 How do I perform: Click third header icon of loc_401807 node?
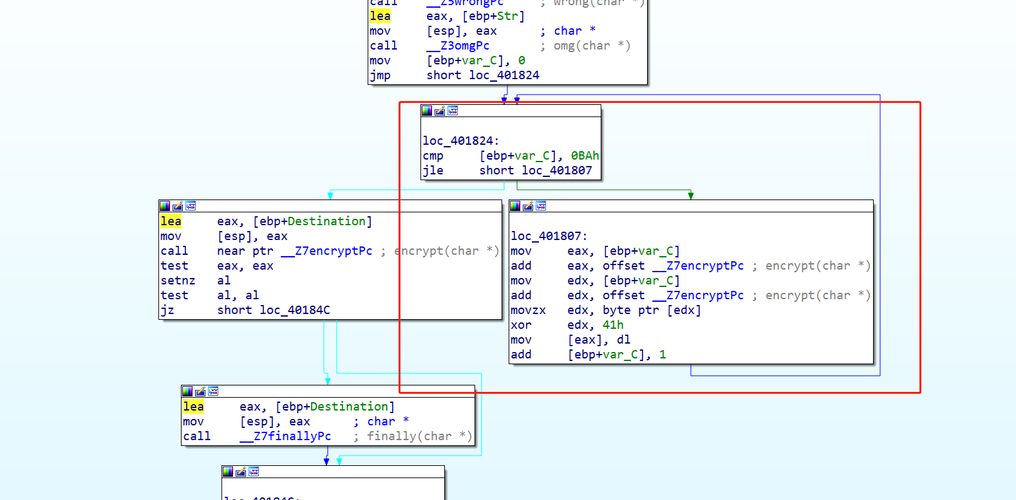(541, 206)
